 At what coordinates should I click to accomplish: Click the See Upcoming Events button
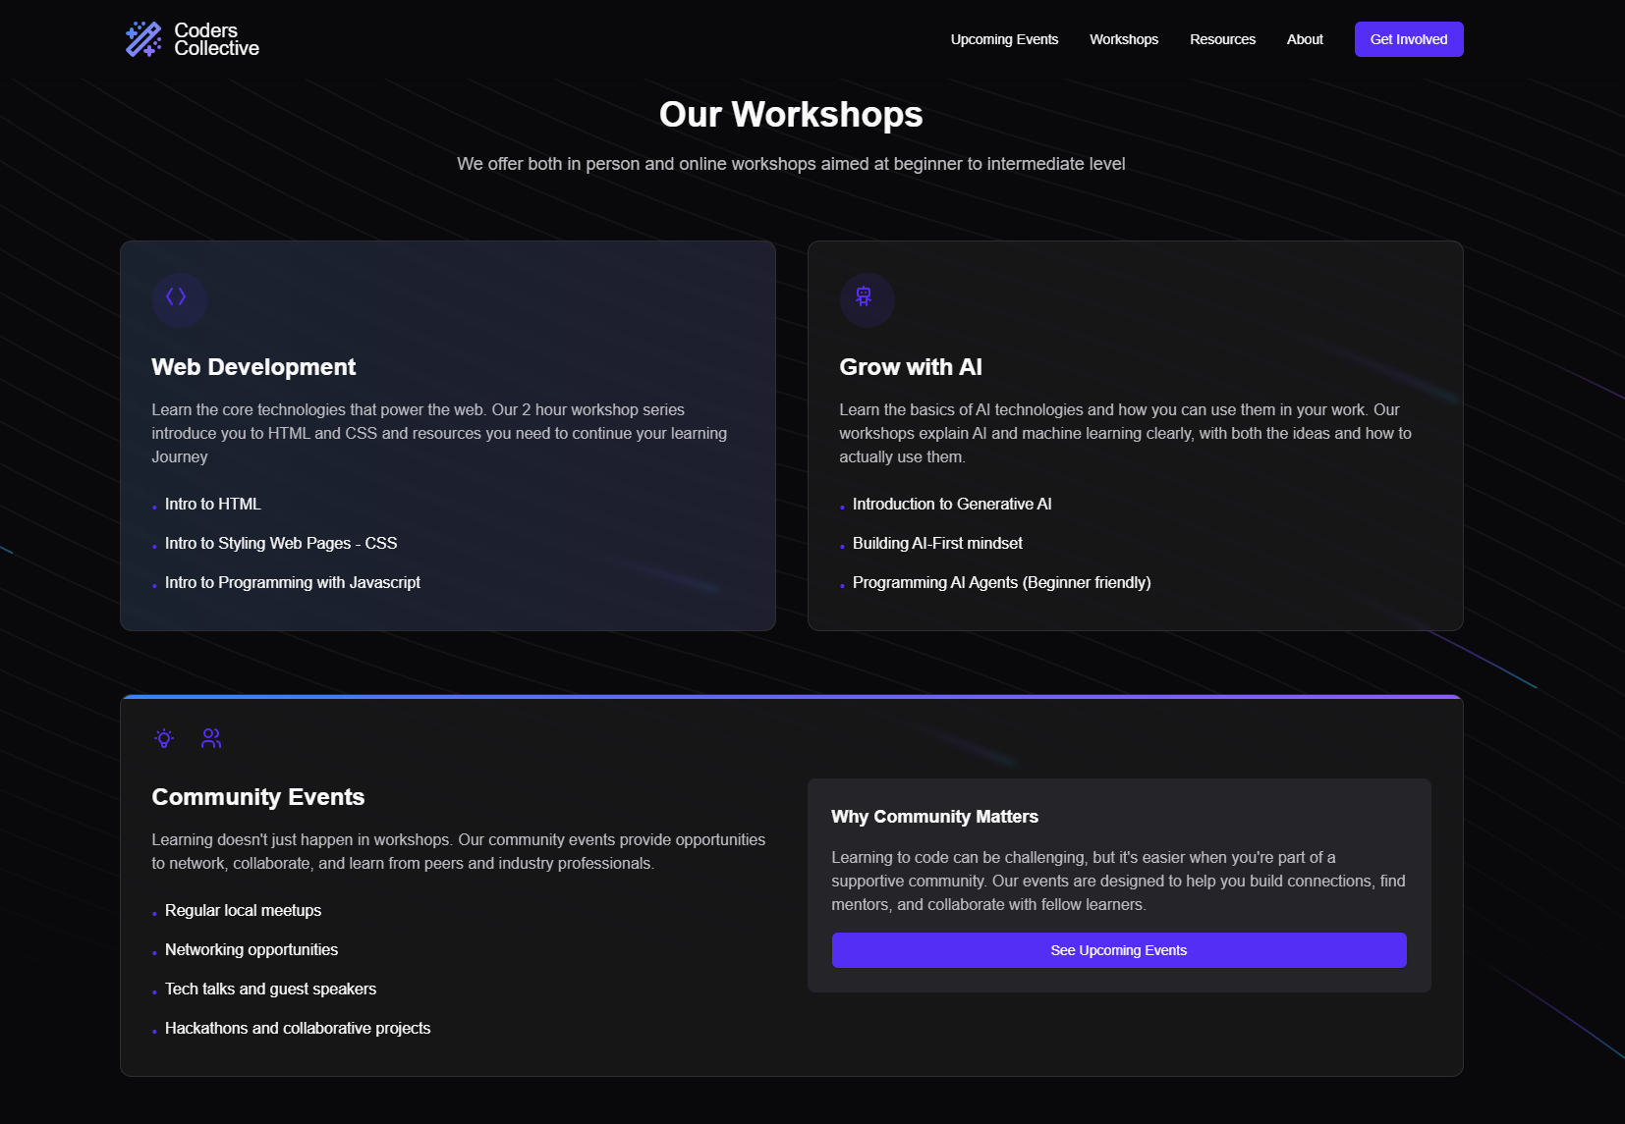point(1119,950)
